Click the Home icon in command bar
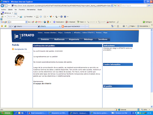Viewport: 153px width, 115px height. [112, 26]
